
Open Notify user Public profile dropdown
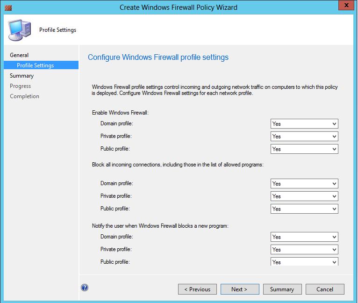click(x=304, y=261)
